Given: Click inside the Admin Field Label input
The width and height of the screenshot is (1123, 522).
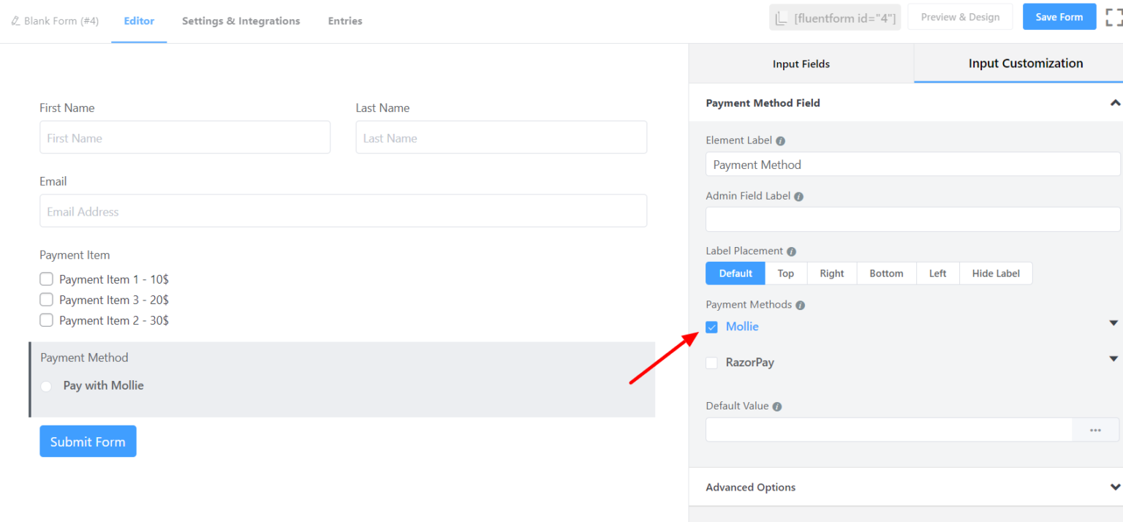Looking at the screenshot, I should [x=912, y=219].
